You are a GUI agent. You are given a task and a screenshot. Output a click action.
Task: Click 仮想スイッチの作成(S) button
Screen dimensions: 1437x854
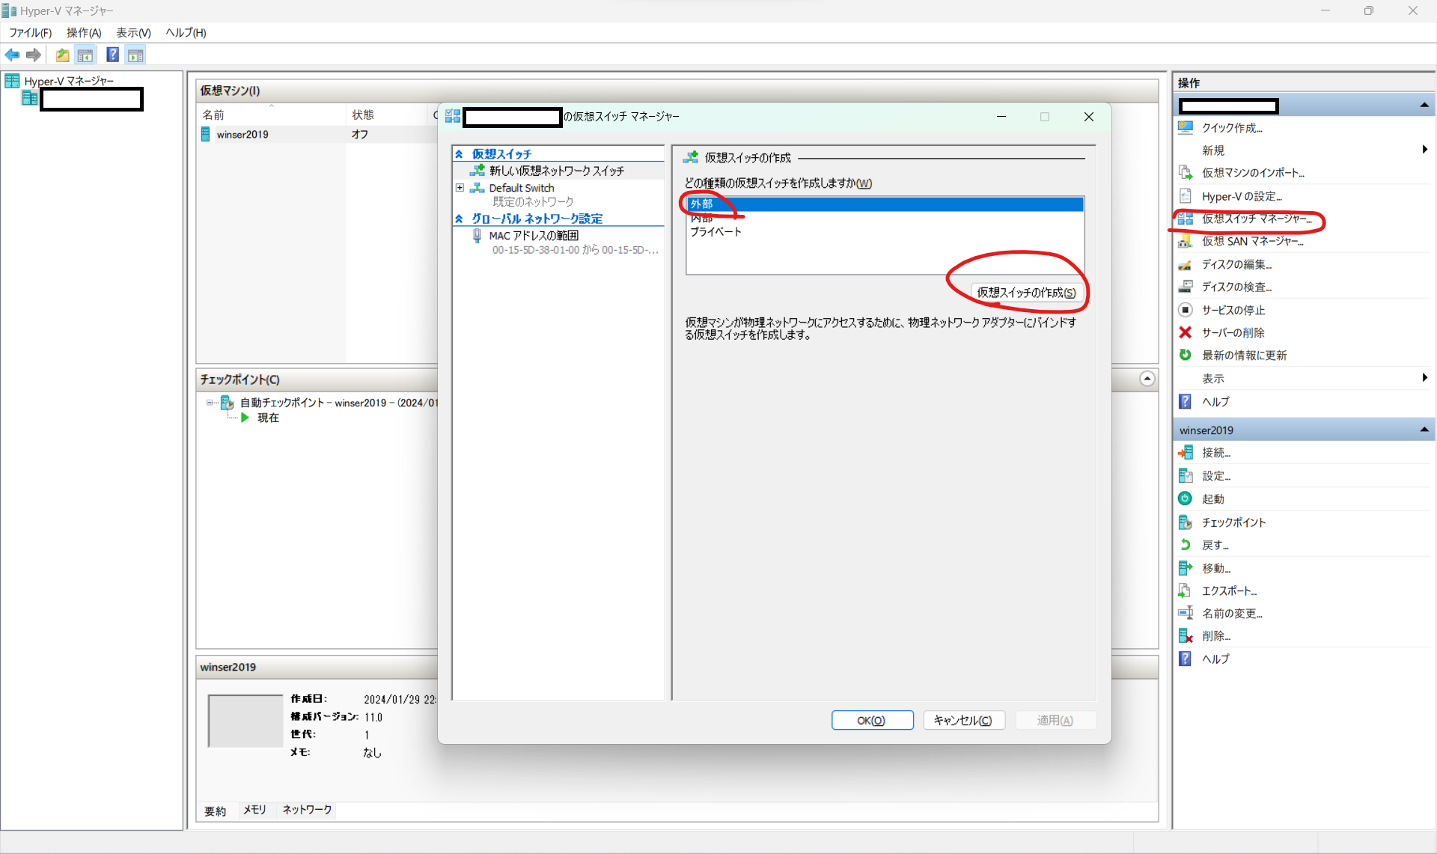[1026, 293]
